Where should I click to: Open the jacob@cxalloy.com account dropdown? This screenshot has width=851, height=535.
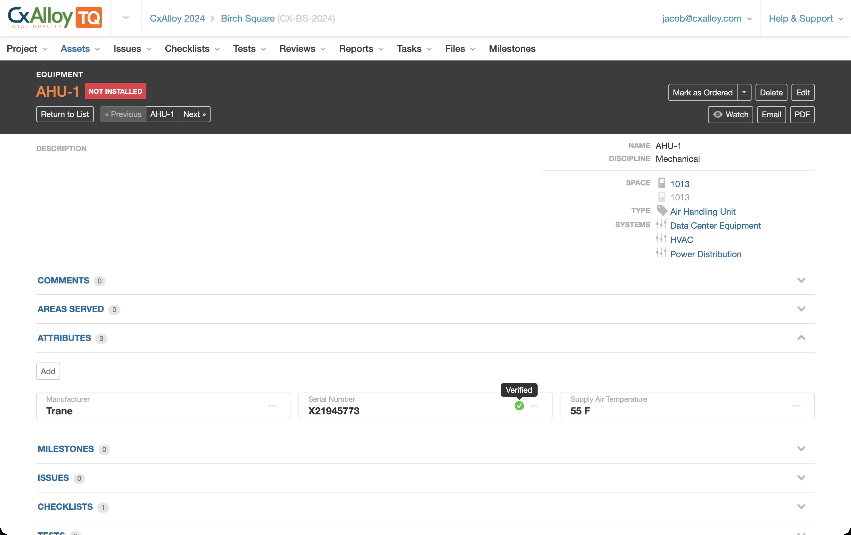706,18
